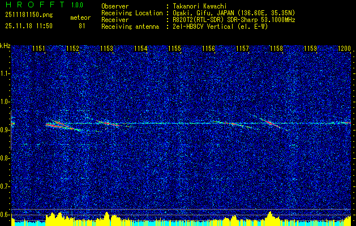Select the 1.0.0 version number

coord(77,5)
